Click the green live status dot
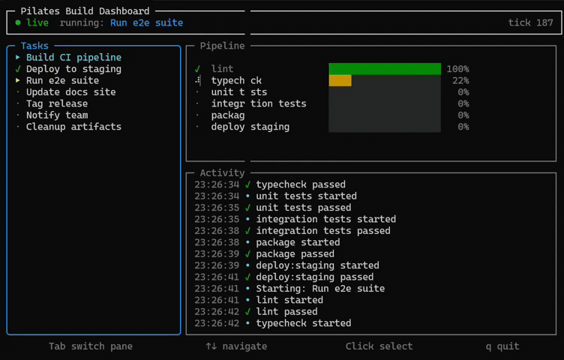The image size is (564, 360). (x=18, y=22)
